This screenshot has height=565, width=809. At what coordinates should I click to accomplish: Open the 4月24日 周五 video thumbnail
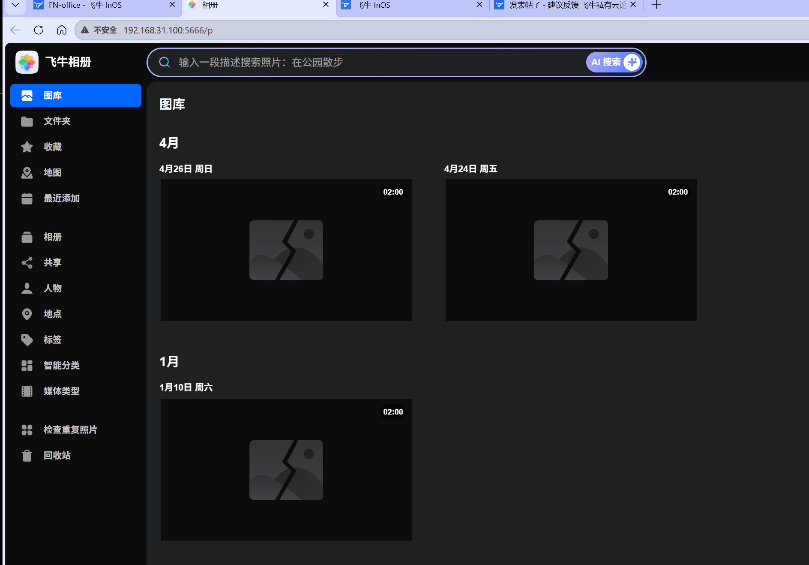pos(571,250)
